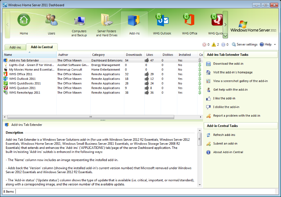Open Server settings

(x=244, y=44)
